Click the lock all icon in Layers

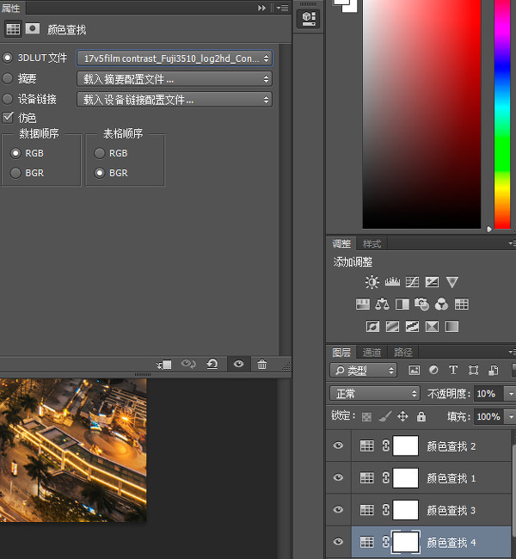(x=421, y=416)
